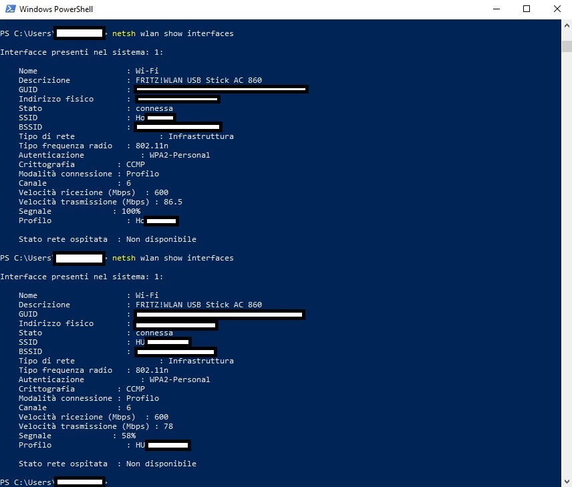The image size is (572, 487).
Task: Click the SSID value starting with 'HU'
Action: click(x=163, y=342)
